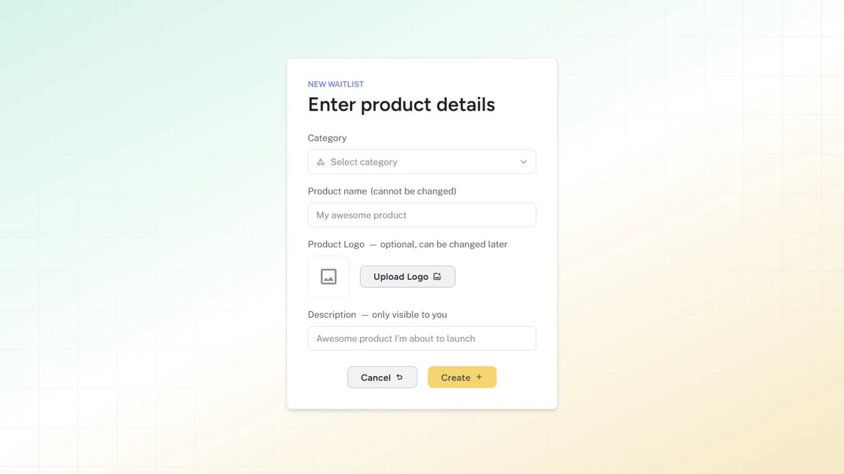Click the NEW WAITLIST label

(x=336, y=84)
